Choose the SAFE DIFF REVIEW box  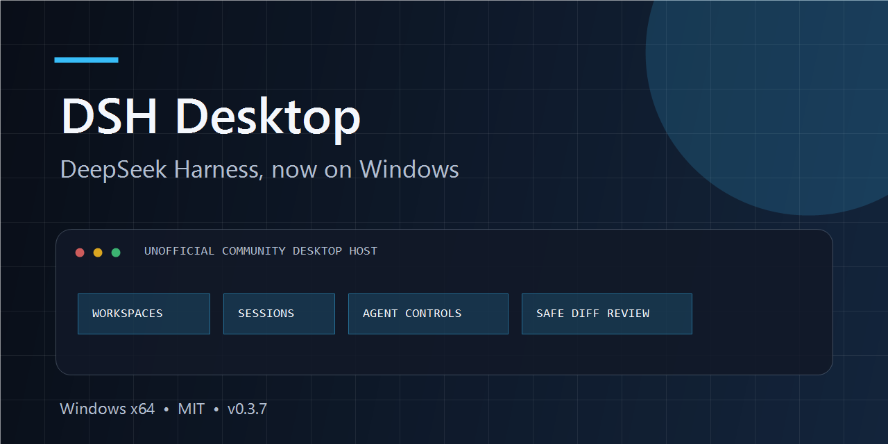coord(607,314)
